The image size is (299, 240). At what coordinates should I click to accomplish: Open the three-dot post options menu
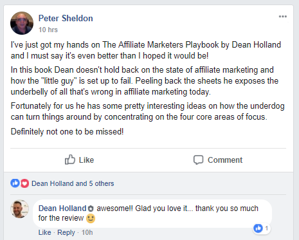283,17
